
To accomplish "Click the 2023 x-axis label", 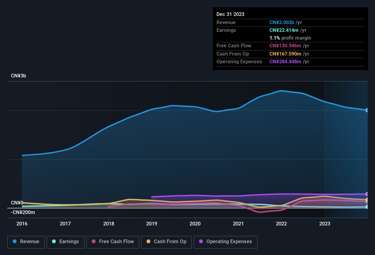I will coord(325,224).
